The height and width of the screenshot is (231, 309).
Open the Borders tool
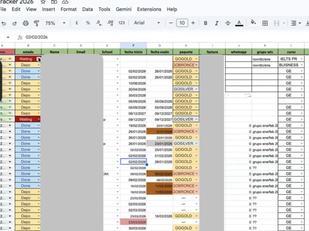(x=265, y=23)
